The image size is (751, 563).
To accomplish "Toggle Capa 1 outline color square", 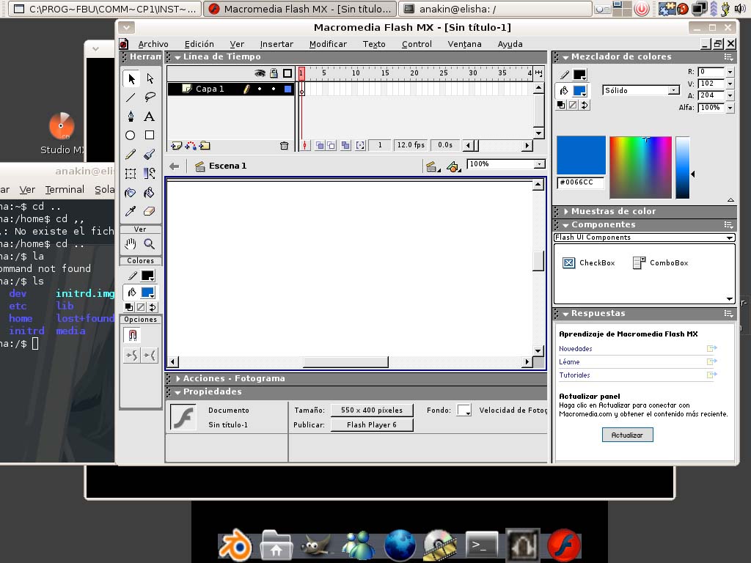I will (x=287, y=89).
